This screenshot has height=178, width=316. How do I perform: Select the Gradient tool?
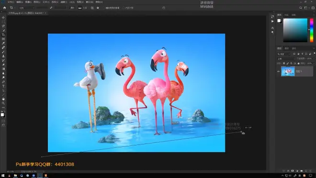[x=3, y=69]
